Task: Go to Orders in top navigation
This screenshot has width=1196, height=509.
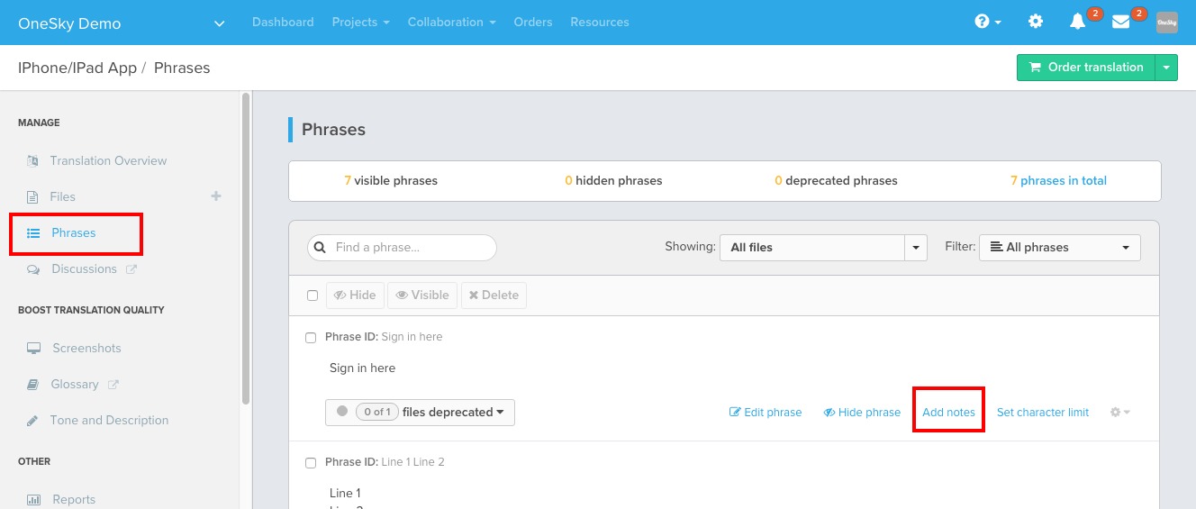Action: (533, 22)
